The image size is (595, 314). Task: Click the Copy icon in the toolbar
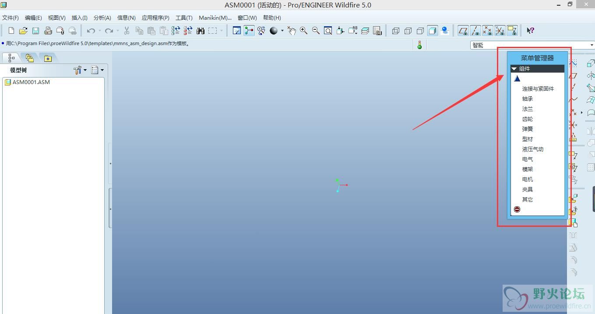coord(139,31)
